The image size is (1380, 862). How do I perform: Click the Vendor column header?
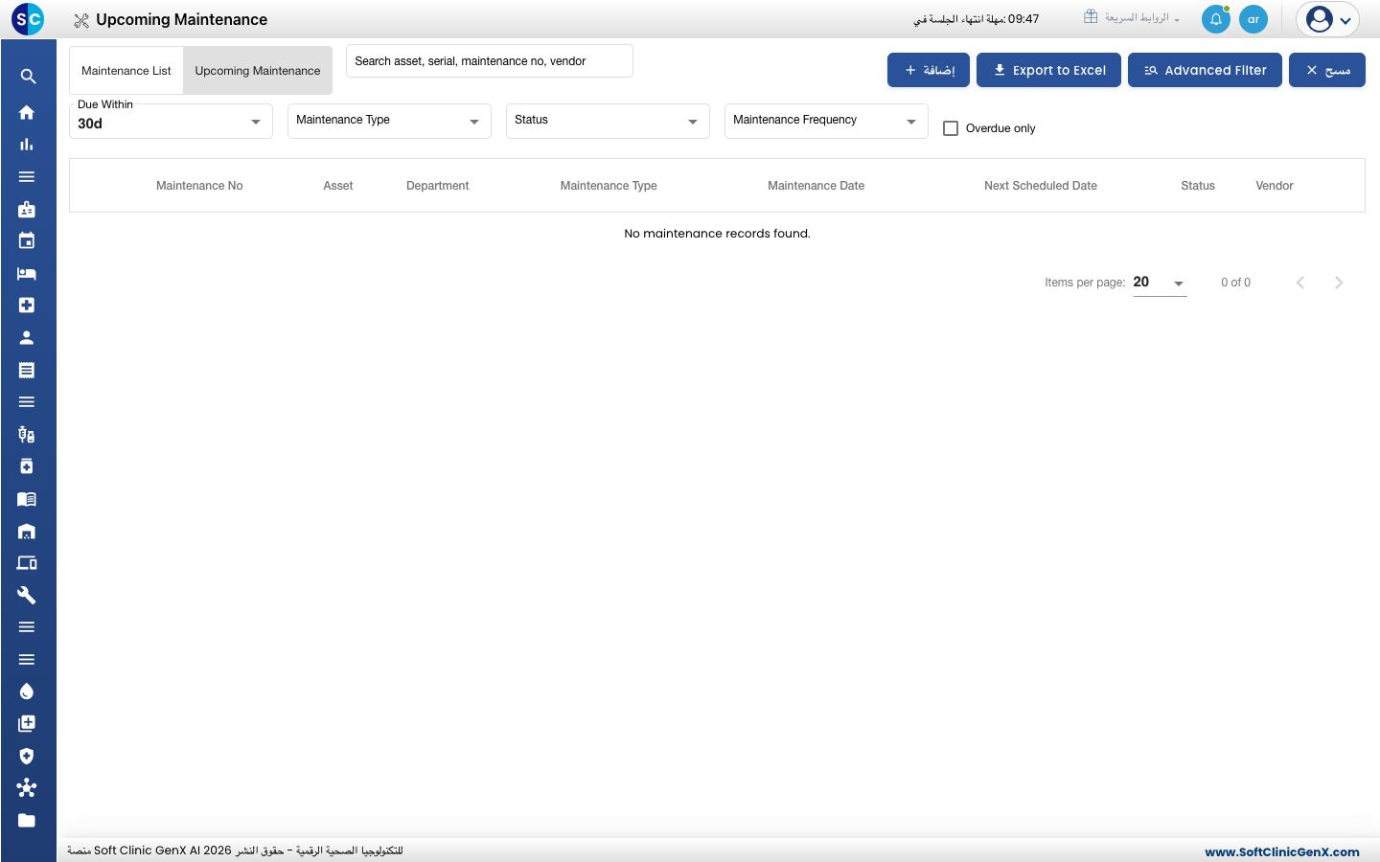[x=1275, y=186]
